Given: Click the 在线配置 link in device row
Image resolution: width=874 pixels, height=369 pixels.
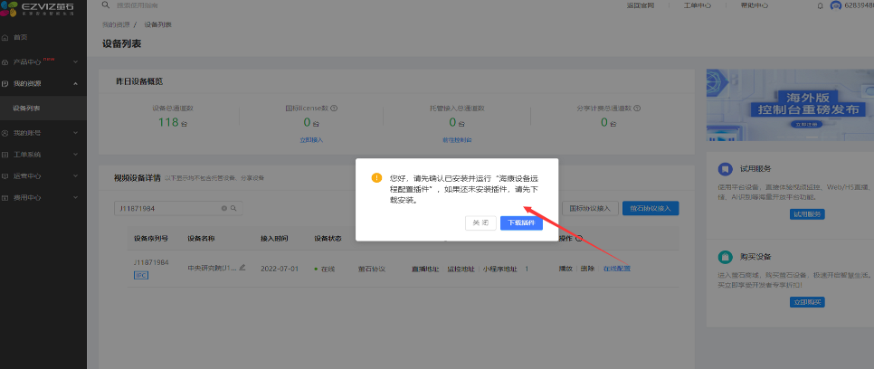Looking at the screenshot, I should (616, 269).
